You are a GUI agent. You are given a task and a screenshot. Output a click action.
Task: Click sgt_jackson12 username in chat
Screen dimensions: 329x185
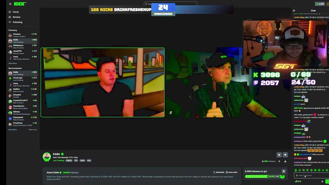click(306, 154)
